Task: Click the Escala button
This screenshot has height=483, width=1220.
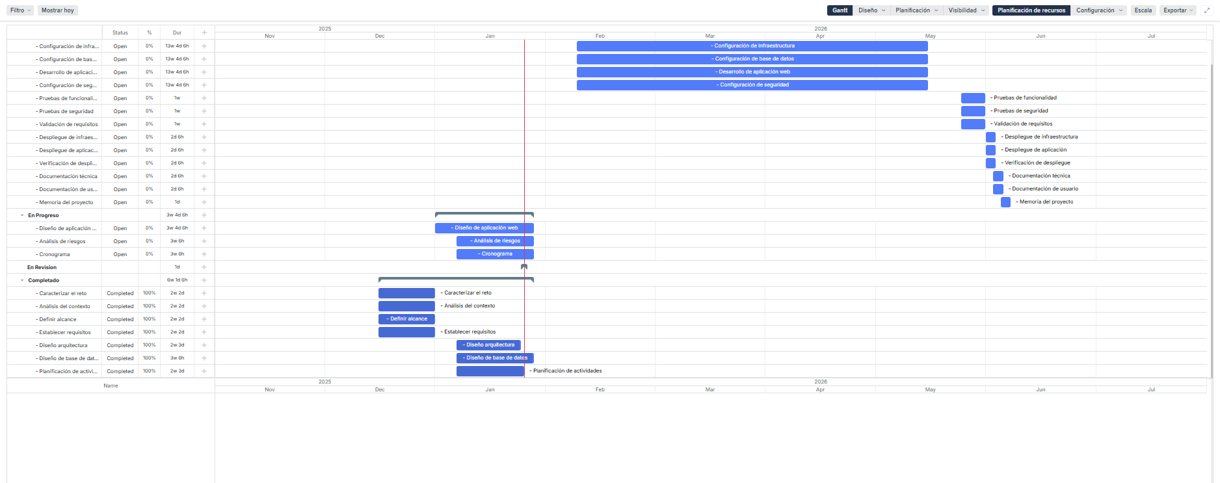Action: click(1143, 10)
